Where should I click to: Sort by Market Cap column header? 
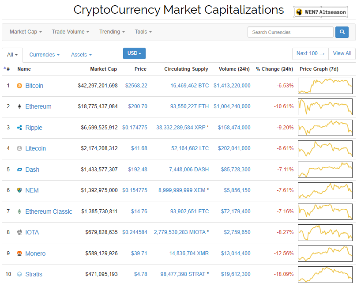tap(103, 69)
